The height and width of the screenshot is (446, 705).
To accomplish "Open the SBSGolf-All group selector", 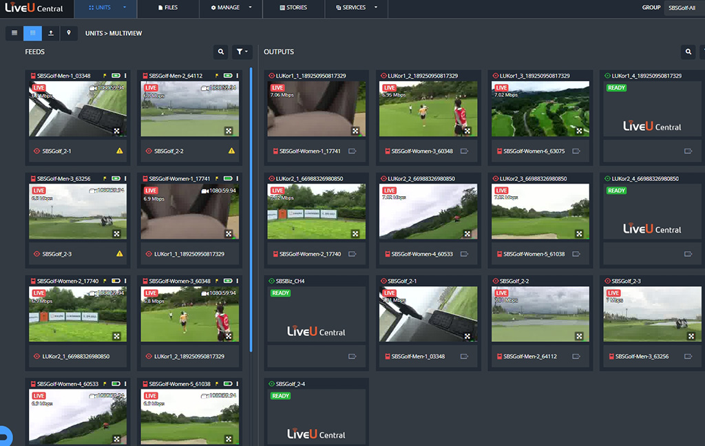I will tap(684, 8).
